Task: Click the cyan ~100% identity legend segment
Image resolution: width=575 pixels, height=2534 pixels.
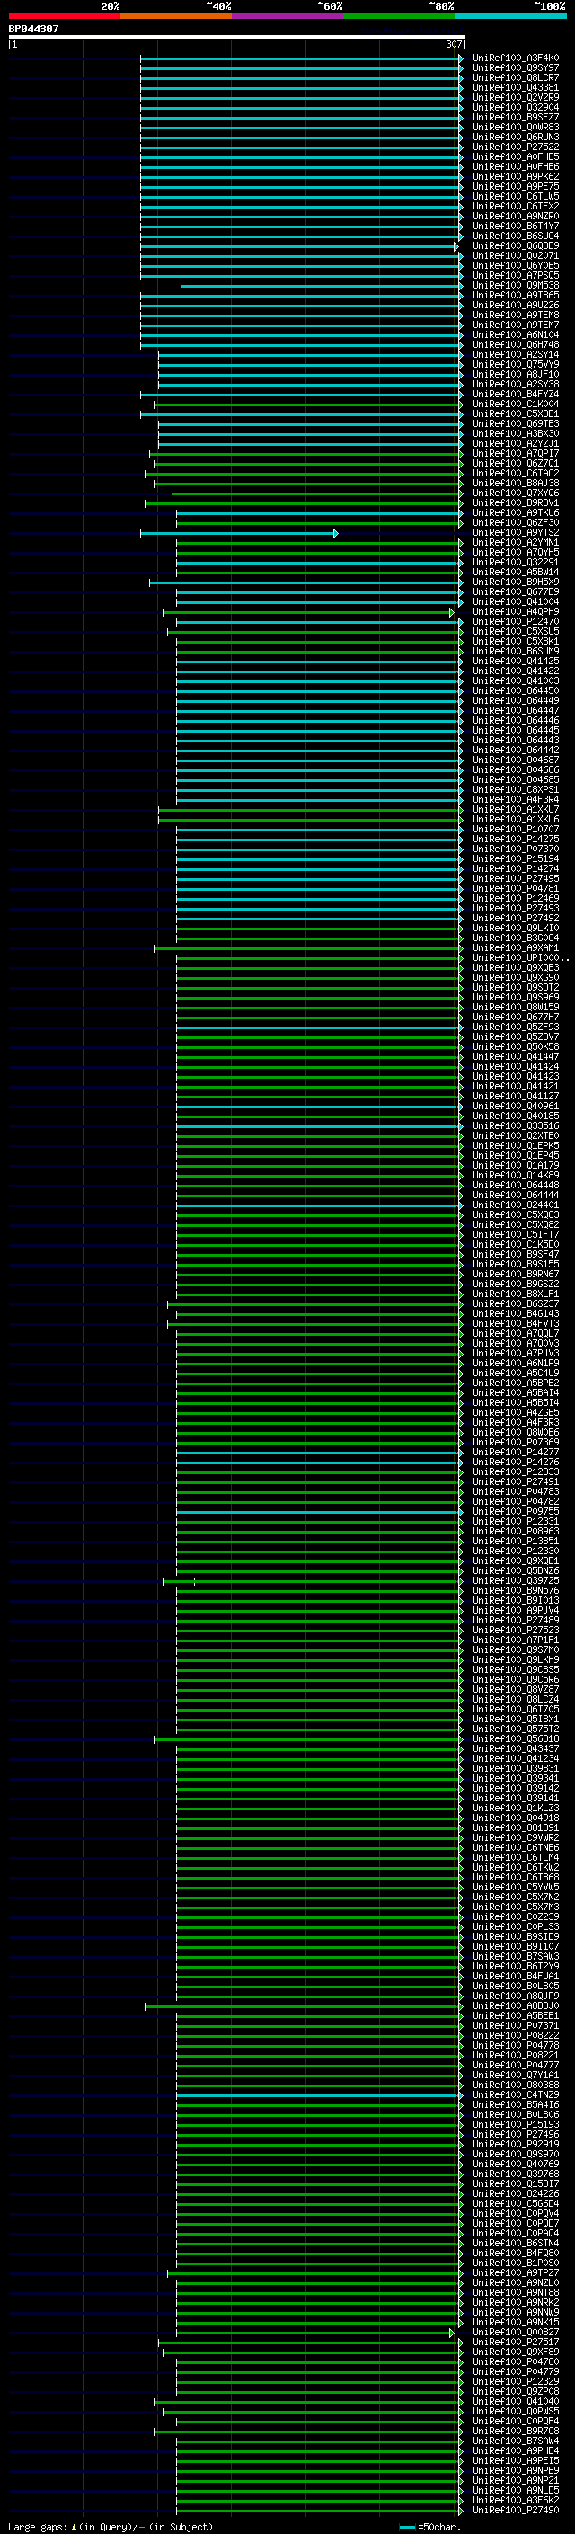Action: pos(510,16)
